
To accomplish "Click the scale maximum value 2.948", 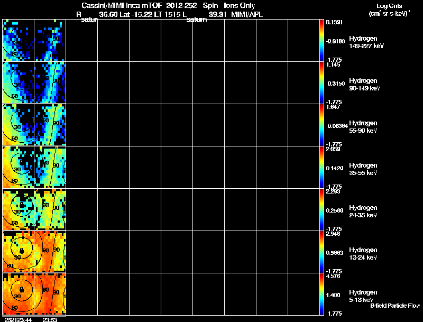I will click(x=333, y=234).
